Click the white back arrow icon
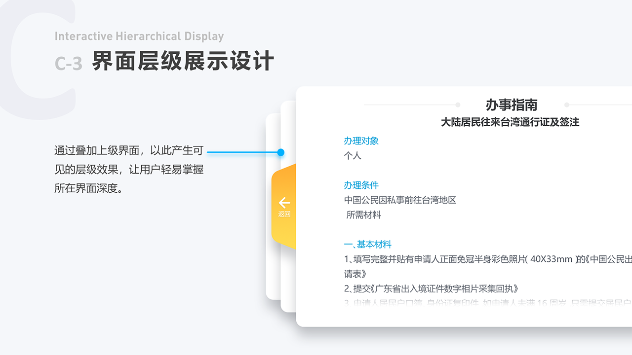The height and width of the screenshot is (355, 632). coord(284,203)
